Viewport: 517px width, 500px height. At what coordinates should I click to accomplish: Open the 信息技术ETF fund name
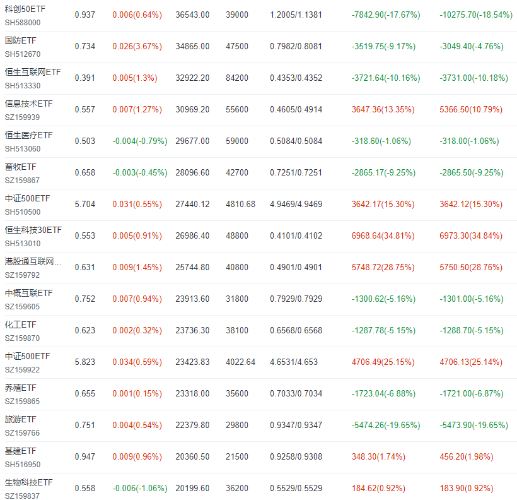click(28, 104)
